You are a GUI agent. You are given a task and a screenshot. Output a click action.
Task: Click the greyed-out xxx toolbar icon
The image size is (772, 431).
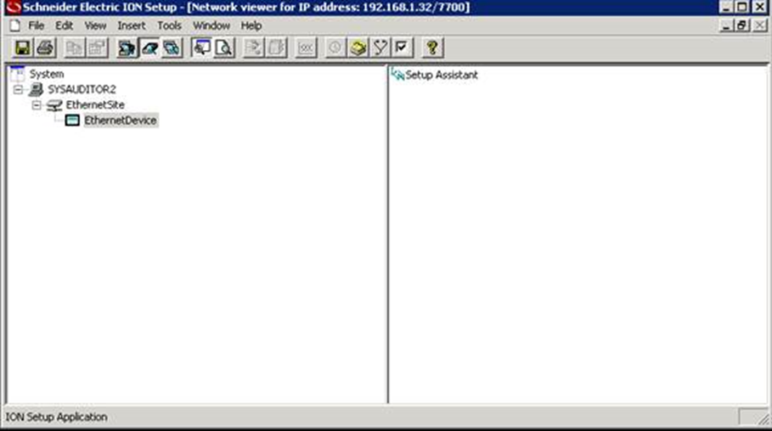(306, 48)
